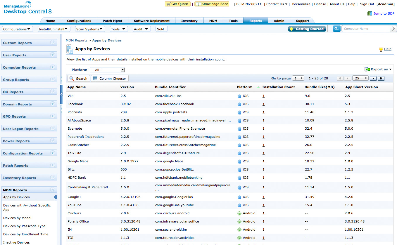Expand the Custom Reports section
The height and width of the screenshot is (245, 397).
coord(53,43)
